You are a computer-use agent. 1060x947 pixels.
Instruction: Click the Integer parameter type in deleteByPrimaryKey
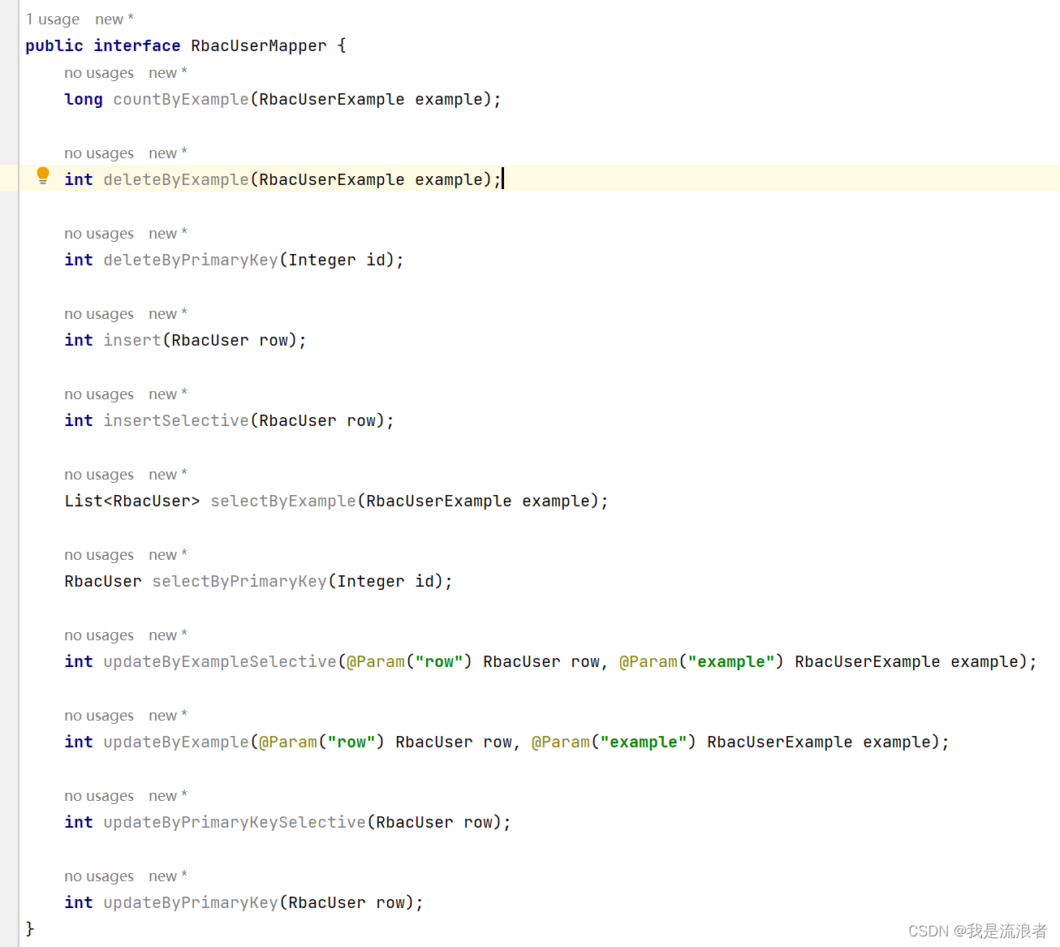point(322,260)
